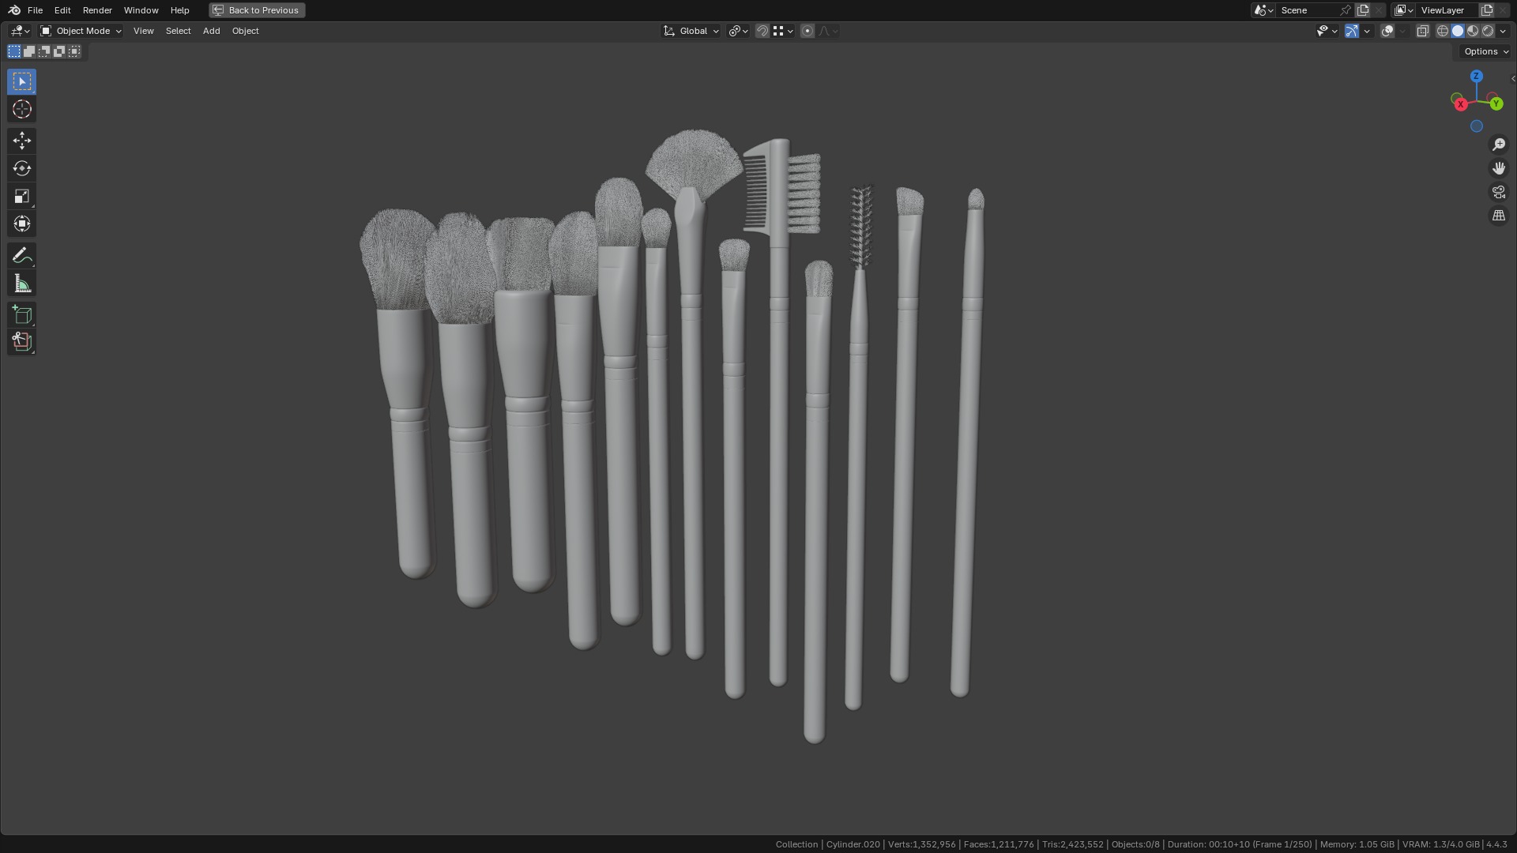
Task: Select the Select Box tool
Action: click(x=21, y=81)
